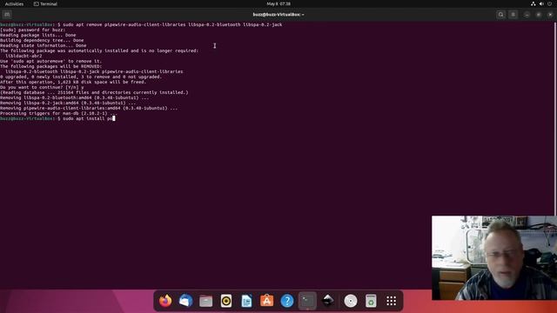Launch Thunderbird Mail from the dock
The height and width of the screenshot is (313, 557).
point(185,301)
